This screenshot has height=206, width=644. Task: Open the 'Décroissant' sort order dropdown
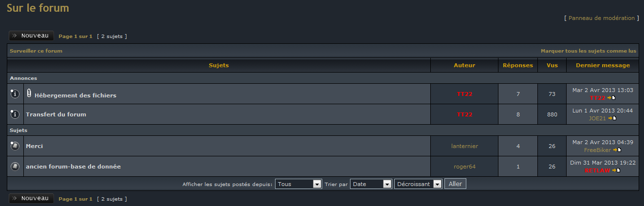(x=418, y=184)
